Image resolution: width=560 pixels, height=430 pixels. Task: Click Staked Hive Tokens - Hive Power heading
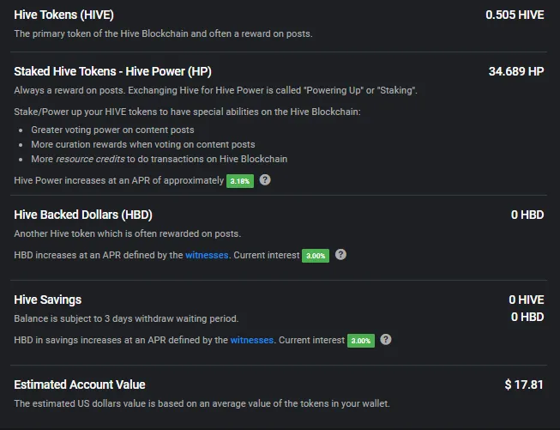[x=113, y=71]
